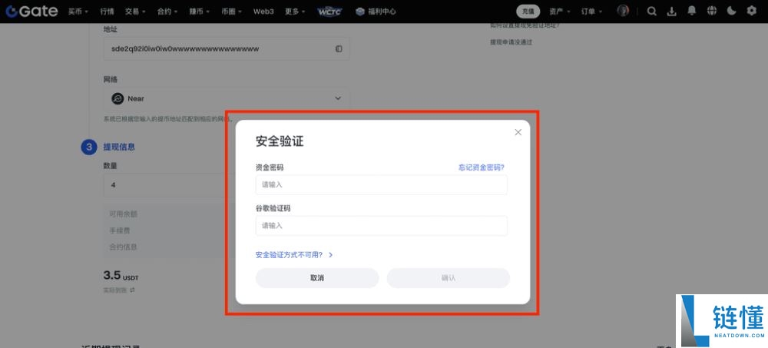
Task: Toggle dark mode moon icon
Action: 731,11
